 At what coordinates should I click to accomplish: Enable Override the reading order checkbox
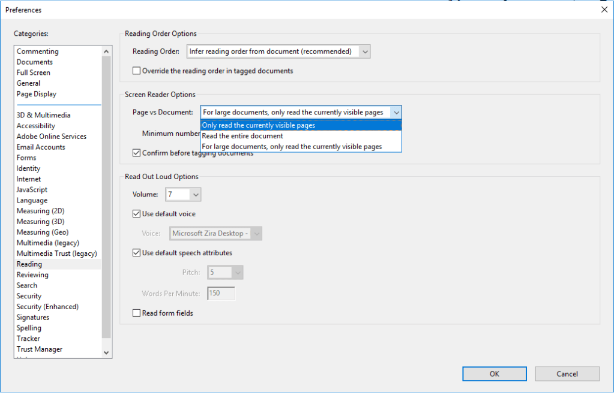tap(137, 71)
